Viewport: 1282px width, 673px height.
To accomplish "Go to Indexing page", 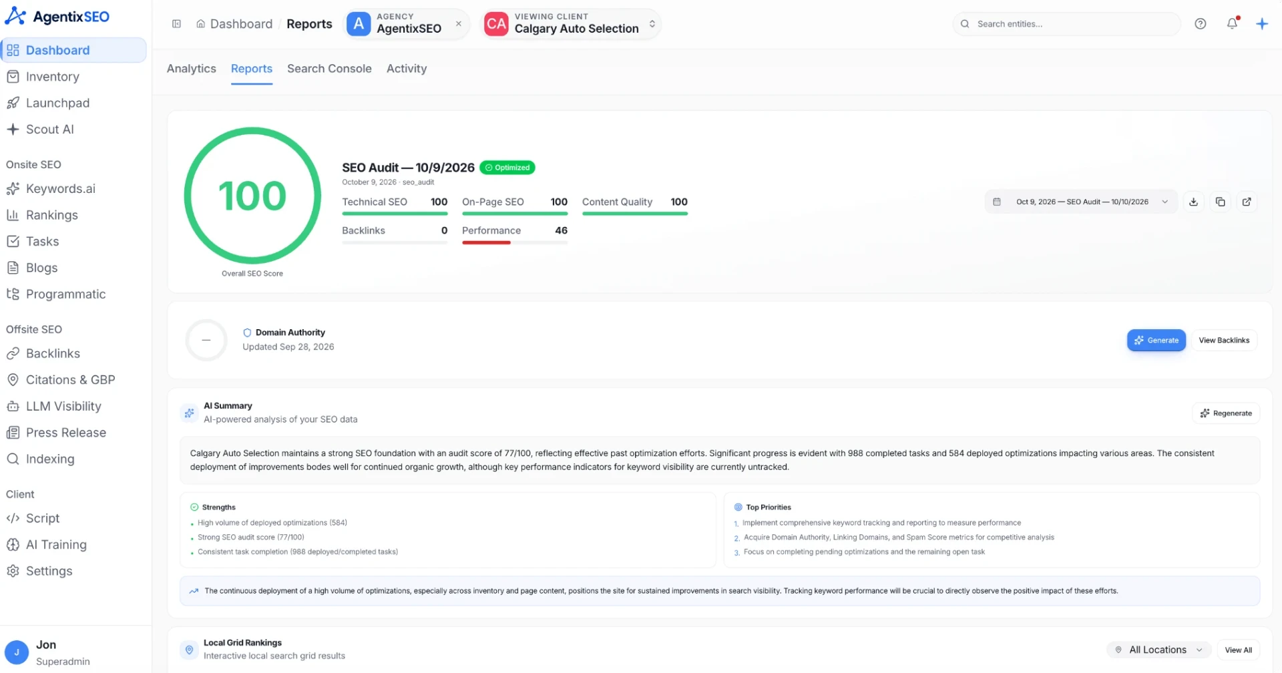I will (x=73, y=459).
